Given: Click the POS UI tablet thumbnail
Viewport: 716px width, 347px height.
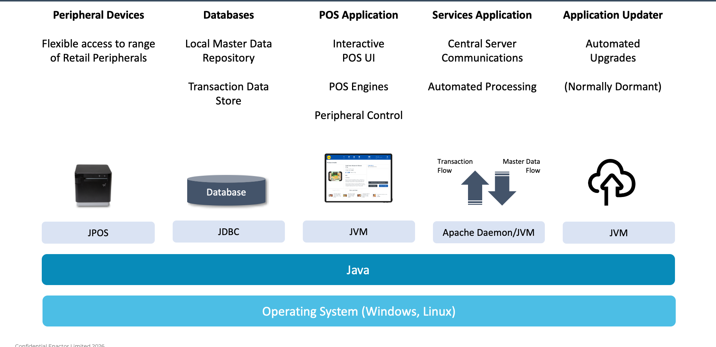Looking at the screenshot, I should [358, 178].
